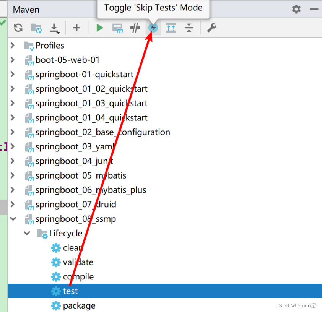Select springboot_06_mybatis_plus project

(x=91, y=190)
